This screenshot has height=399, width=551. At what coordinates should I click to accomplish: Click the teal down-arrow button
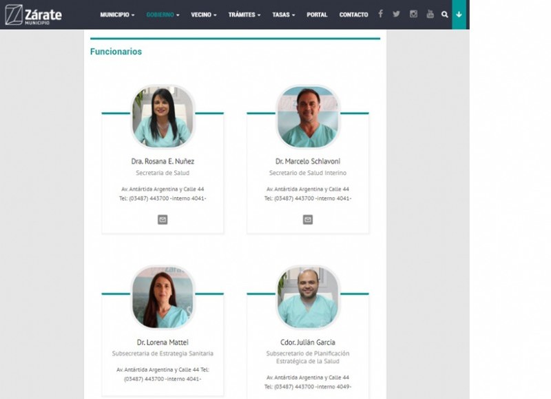459,14
